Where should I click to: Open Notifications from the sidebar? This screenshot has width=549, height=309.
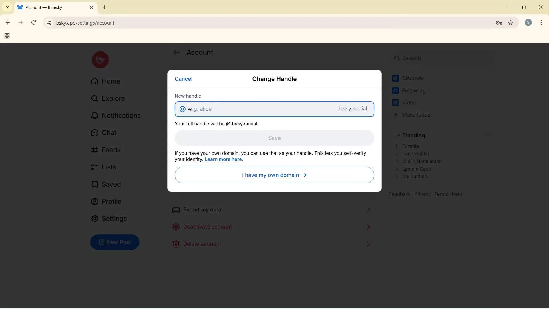tap(121, 115)
